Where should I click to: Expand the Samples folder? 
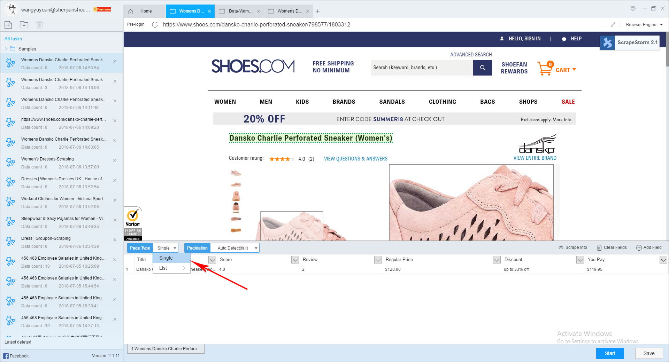[6, 49]
